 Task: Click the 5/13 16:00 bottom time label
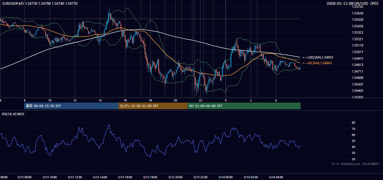125,177
